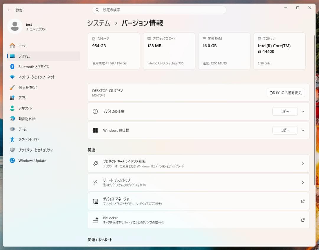Click the この PC の名前を変更 button
This screenshot has height=250, width=319.
pyautogui.click(x=285, y=92)
